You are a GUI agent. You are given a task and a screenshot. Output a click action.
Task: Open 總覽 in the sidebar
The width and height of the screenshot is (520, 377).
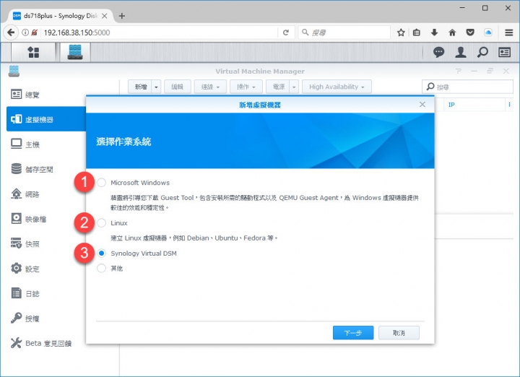coord(46,95)
